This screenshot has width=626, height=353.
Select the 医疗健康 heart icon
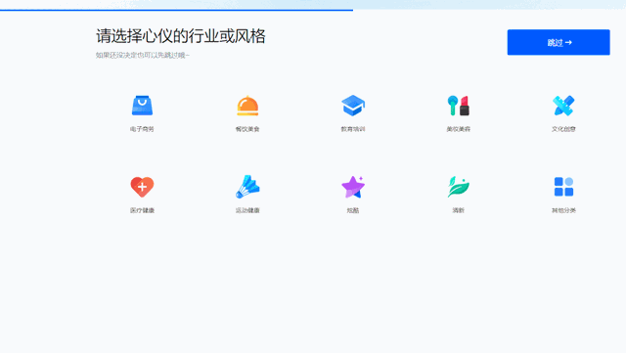[142, 187]
